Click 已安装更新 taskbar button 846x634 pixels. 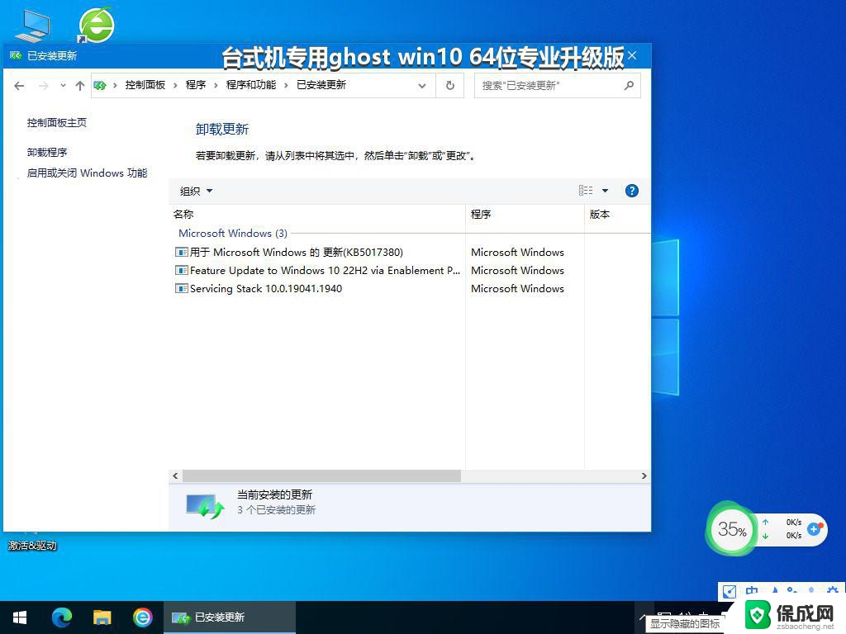230,617
